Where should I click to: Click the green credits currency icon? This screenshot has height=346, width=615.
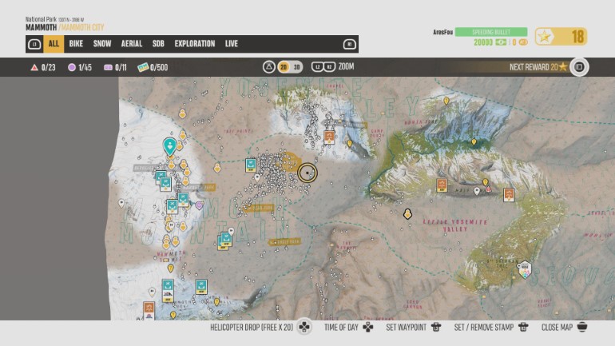[x=502, y=42]
